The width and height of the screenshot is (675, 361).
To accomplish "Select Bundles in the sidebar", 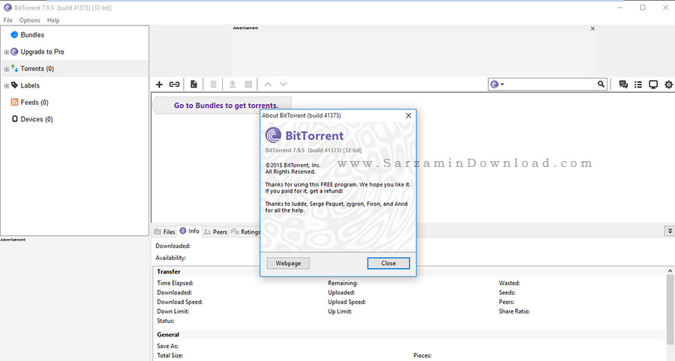I will (x=32, y=34).
